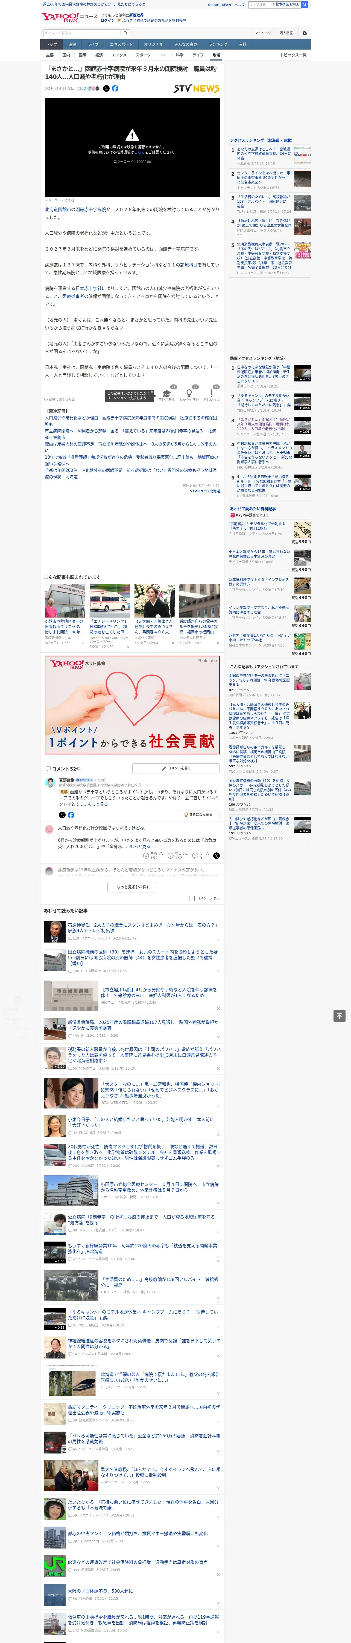The width and height of the screenshot is (351, 1643).
Task: Select the スポーツ category
Action: click(x=143, y=55)
